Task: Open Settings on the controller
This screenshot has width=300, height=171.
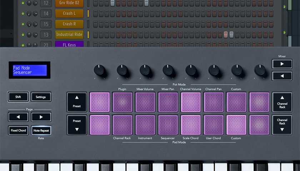Action: click(41, 97)
